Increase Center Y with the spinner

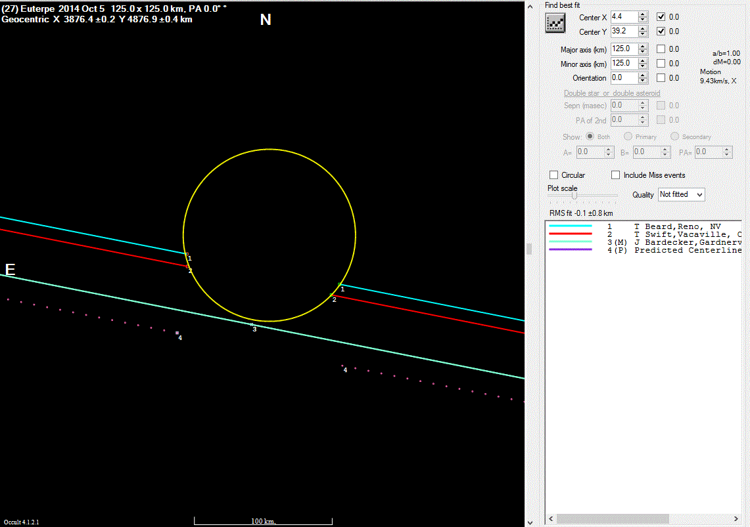[643, 28]
